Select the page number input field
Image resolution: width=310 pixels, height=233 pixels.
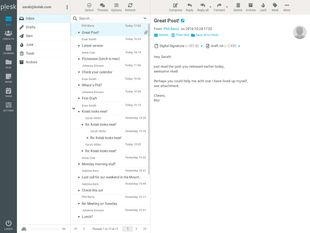click(127, 229)
